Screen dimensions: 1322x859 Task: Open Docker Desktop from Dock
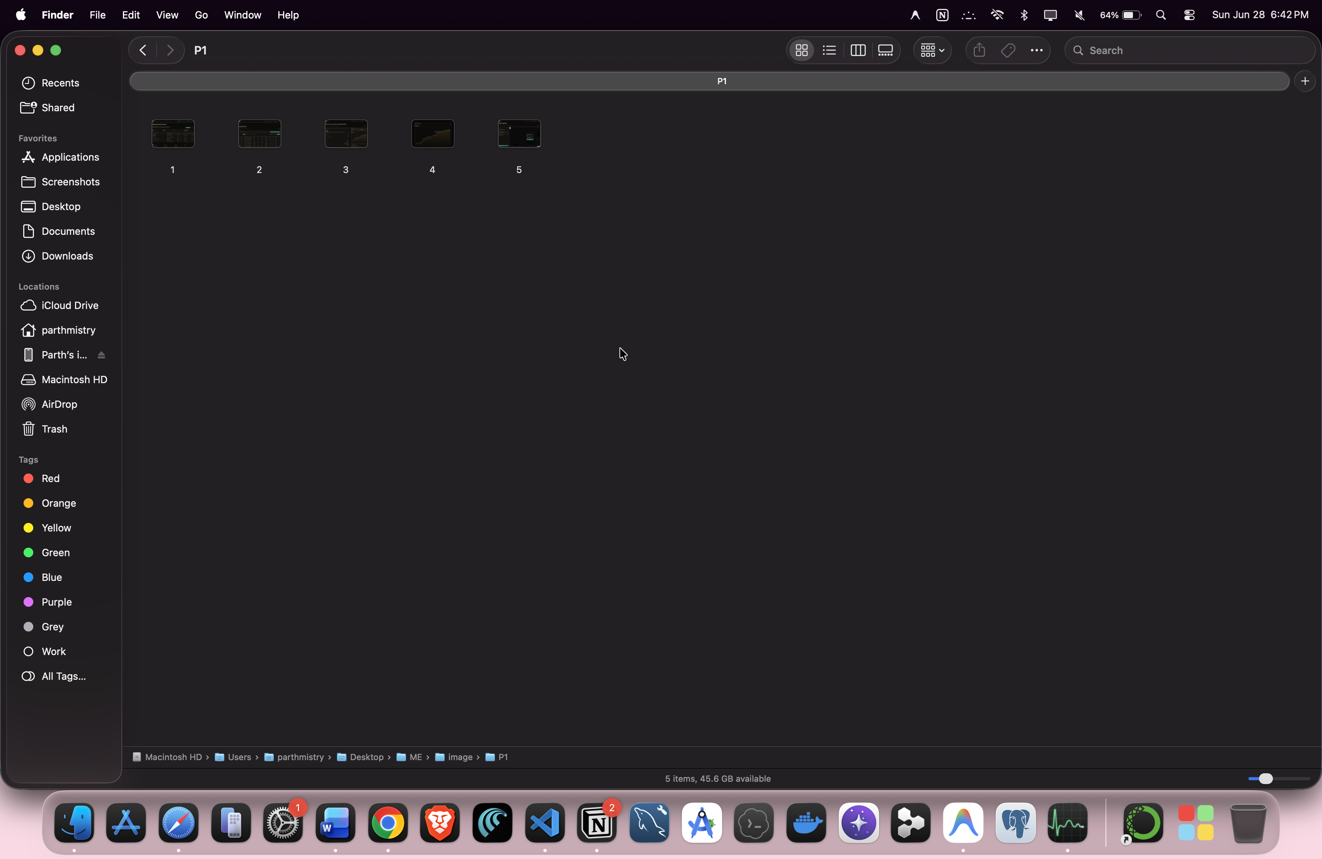806,823
